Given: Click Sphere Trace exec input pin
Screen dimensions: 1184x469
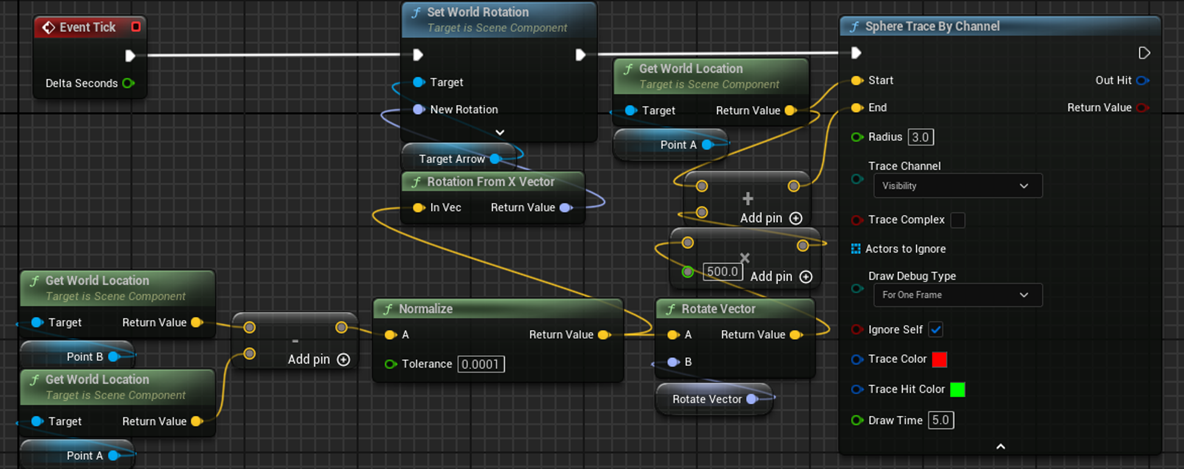Looking at the screenshot, I should (x=856, y=53).
